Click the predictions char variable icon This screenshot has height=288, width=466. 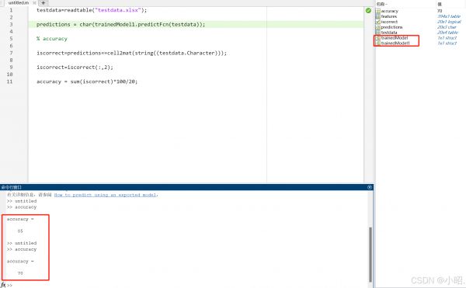point(377,27)
